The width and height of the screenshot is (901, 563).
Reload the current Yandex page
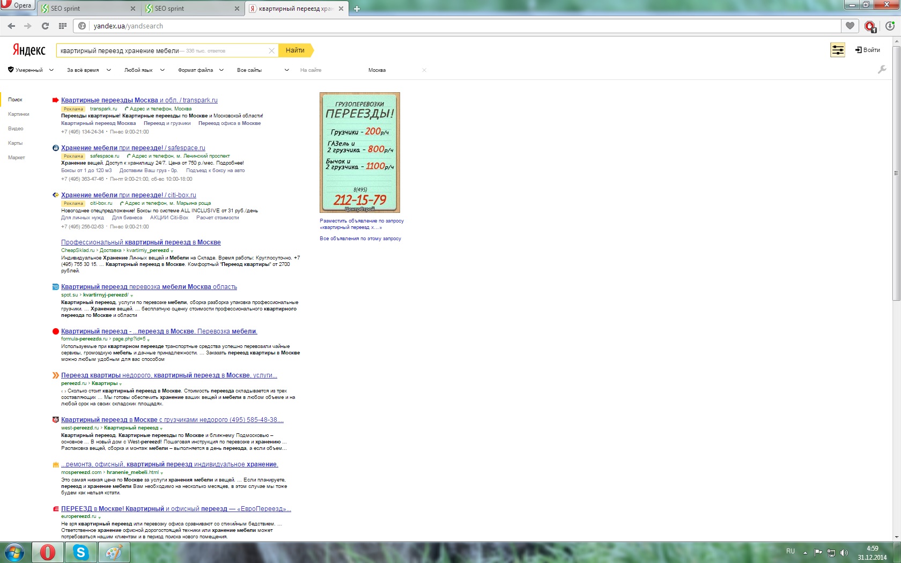coord(45,26)
